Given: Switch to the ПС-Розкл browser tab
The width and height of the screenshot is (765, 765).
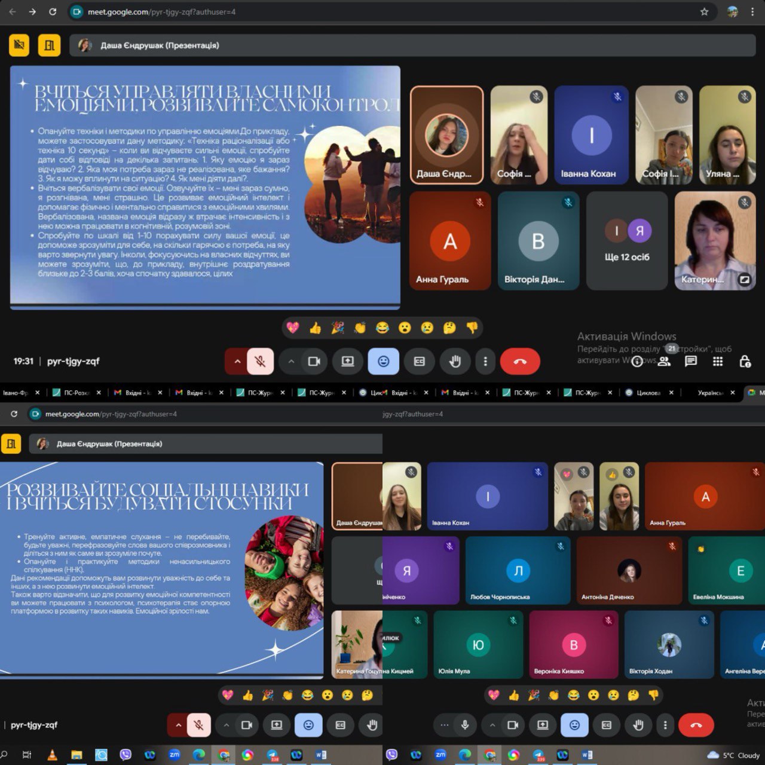Looking at the screenshot, I should click(76, 393).
